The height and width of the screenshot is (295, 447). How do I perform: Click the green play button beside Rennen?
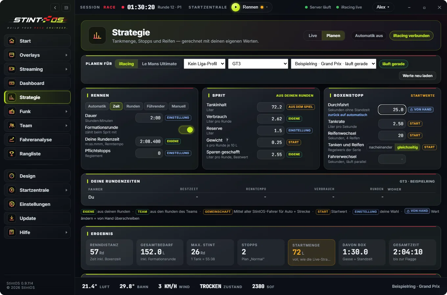pos(236,7)
